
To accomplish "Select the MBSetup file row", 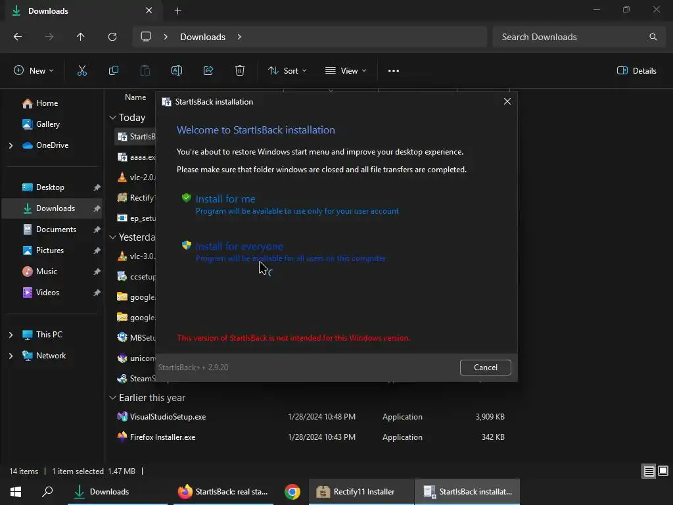I will pyautogui.click(x=135, y=337).
